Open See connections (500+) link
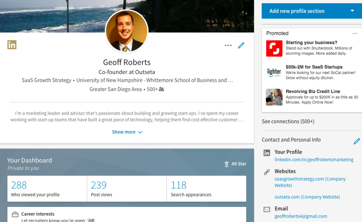 (x=288, y=121)
